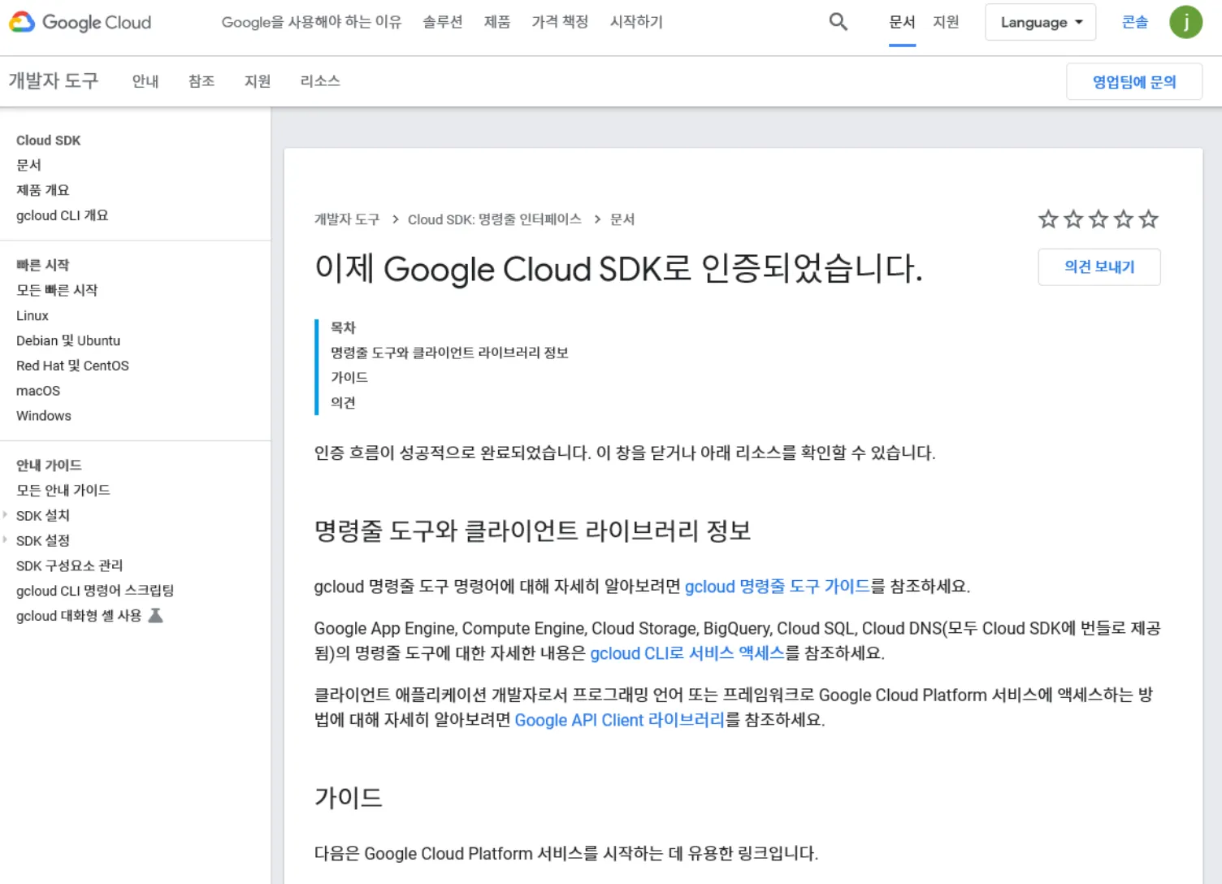
Task: Open the search magnifier icon
Action: point(838,22)
